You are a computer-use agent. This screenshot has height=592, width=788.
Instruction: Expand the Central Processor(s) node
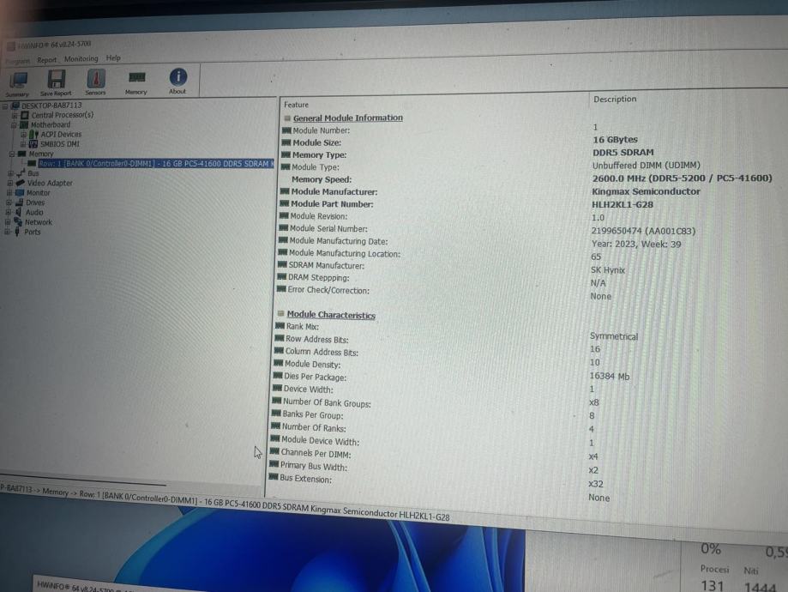15,116
